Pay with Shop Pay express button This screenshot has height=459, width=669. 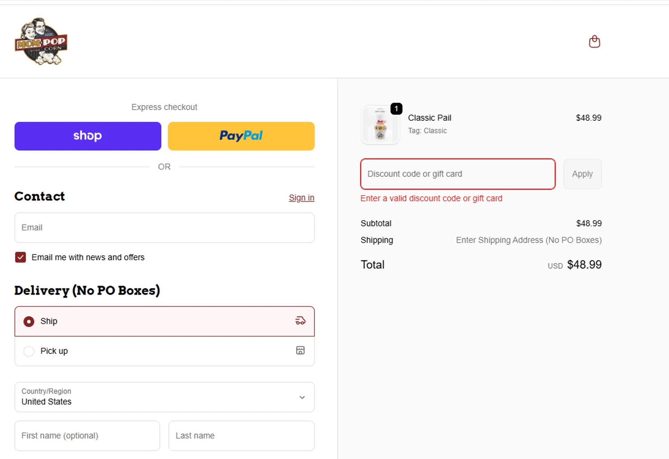(x=88, y=136)
